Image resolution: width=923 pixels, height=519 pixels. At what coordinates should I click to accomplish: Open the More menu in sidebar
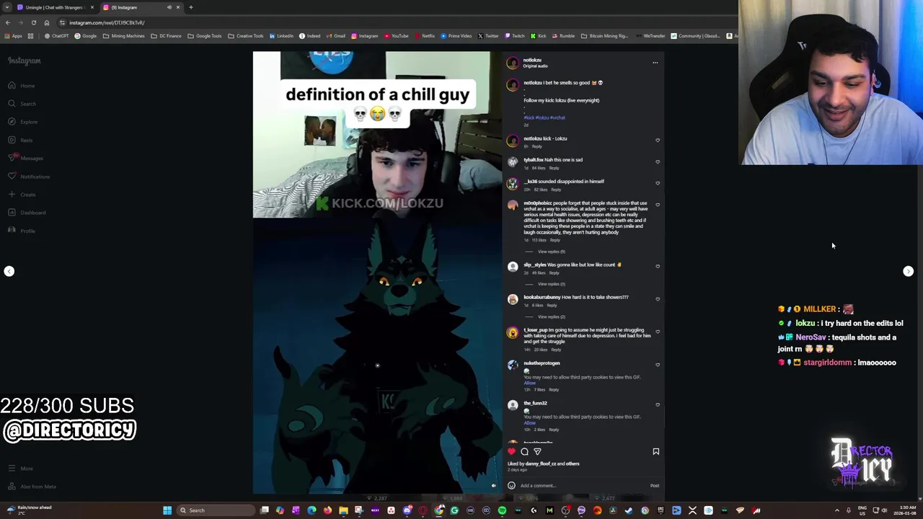click(x=20, y=469)
